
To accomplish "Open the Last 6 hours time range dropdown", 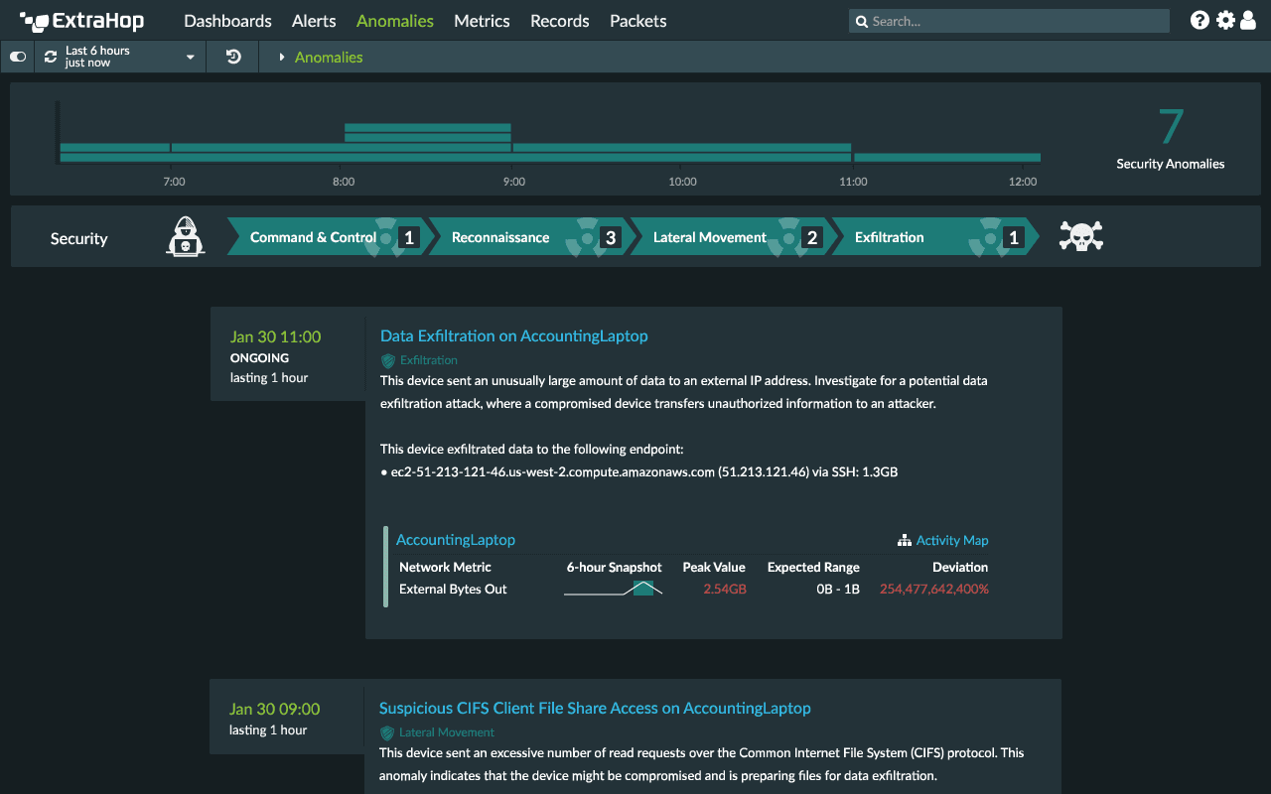I will [120, 57].
